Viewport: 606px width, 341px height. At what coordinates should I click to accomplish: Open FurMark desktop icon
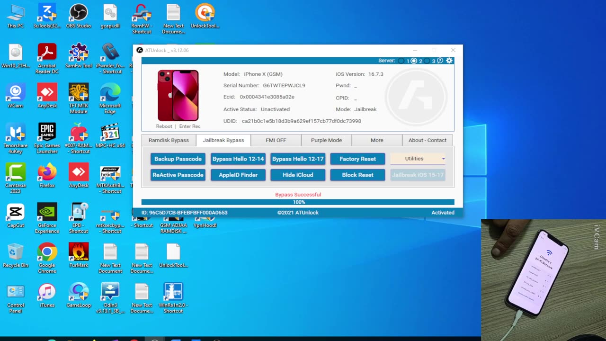pyautogui.click(x=79, y=256)
